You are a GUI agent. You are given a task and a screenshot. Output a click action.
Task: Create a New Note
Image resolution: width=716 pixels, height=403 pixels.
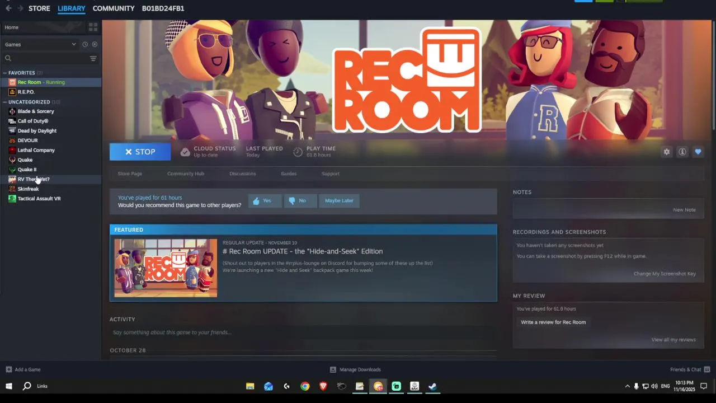[x=684, y=210]
